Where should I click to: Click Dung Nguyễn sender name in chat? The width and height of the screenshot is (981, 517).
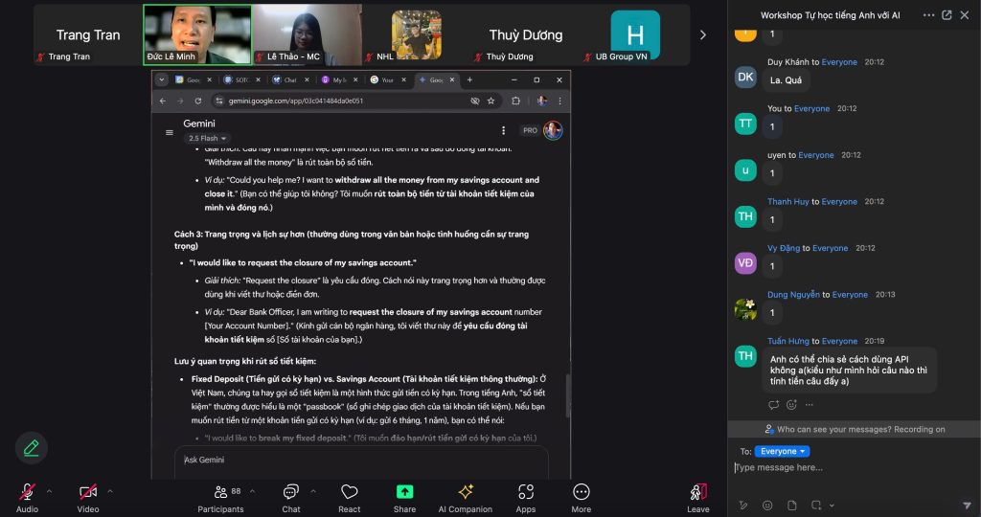(x=793, y=295)
